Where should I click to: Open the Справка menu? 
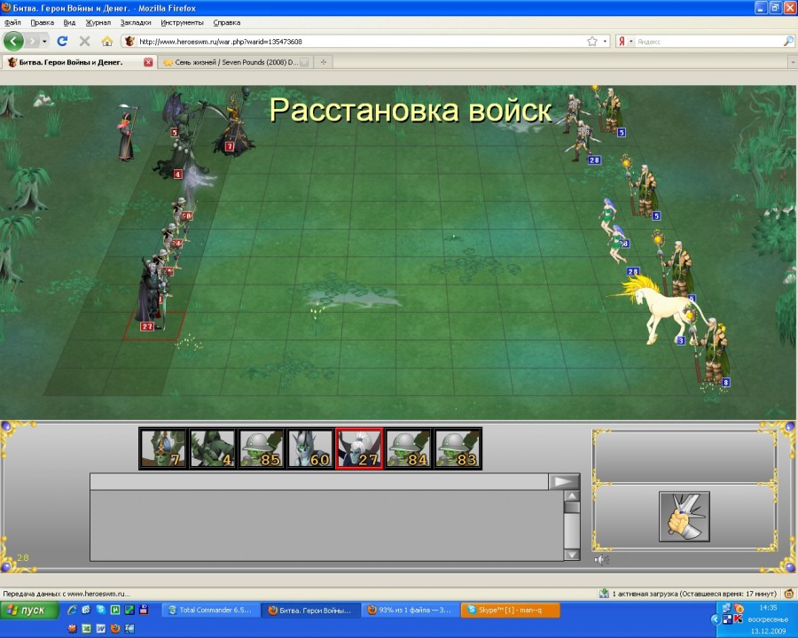click(x=226, y=22)
